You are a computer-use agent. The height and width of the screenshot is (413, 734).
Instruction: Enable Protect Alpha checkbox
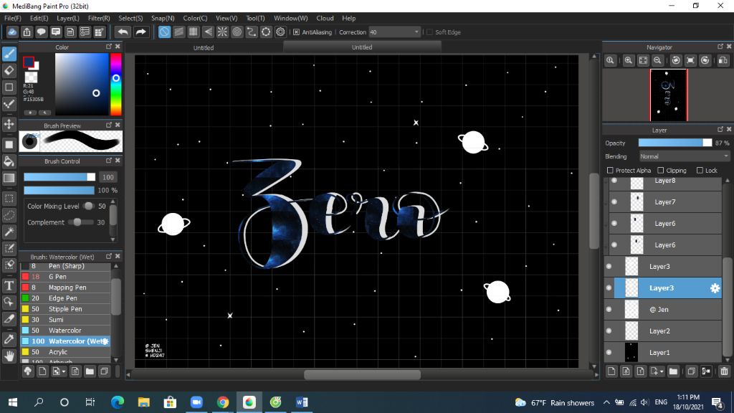click(610, 171)
